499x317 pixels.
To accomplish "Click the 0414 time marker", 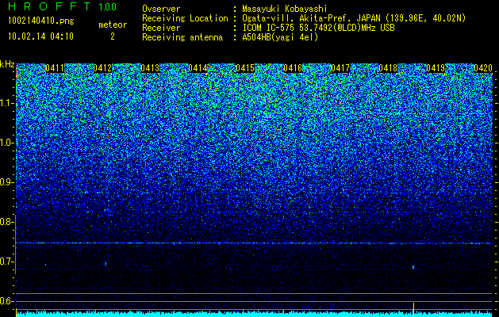I will (198, 68).
